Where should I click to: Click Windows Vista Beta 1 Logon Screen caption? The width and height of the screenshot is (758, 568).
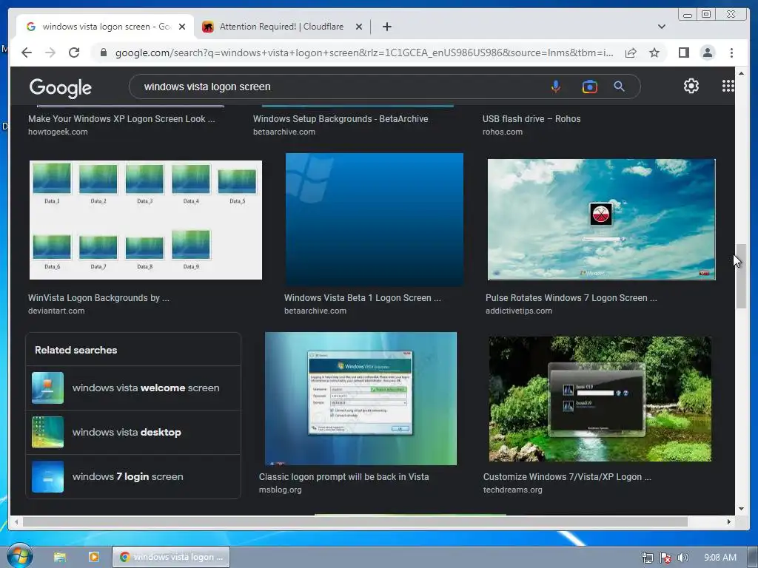click(363, 298)
